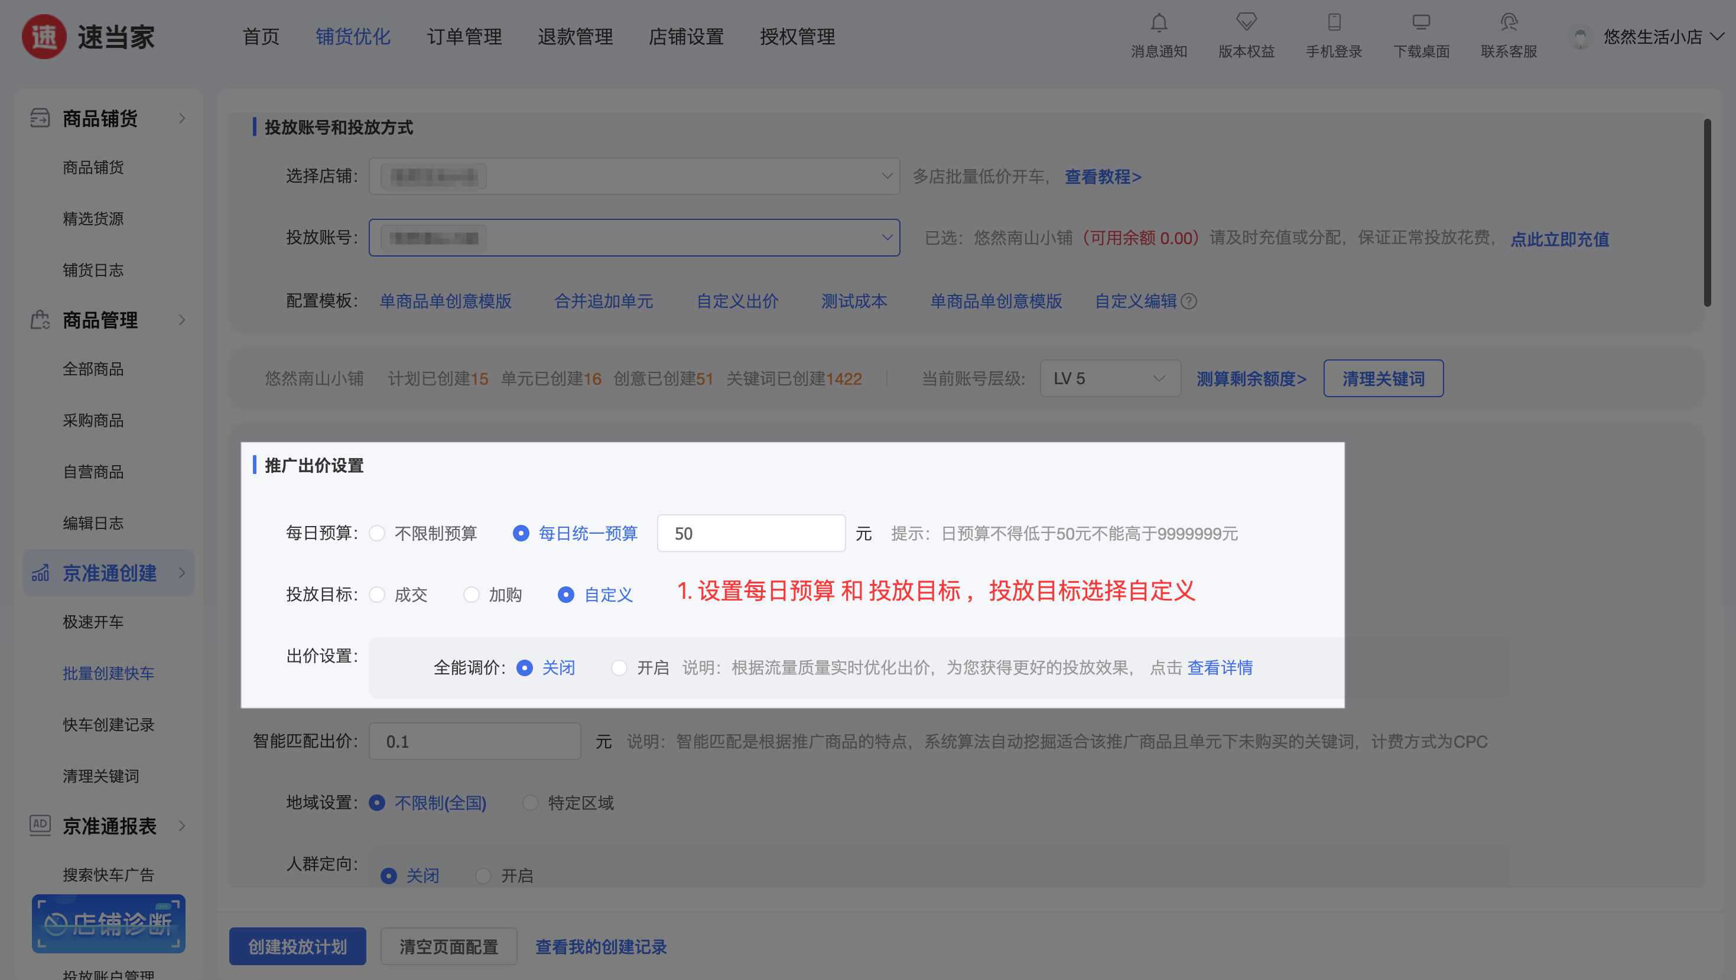The image size is (1736, 980).
Task: Open 联系客服 headset icon
Action: (x=1509, y=22)
